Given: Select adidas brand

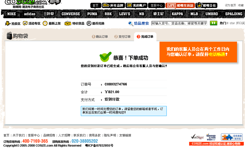Looking at the screenshot, I should pyautogui.click(x=30, y=14).
